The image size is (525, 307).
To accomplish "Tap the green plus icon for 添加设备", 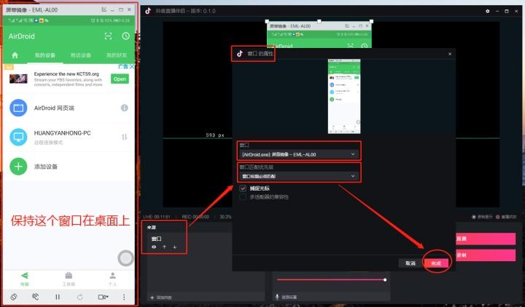I will click(x=18, y=167).
